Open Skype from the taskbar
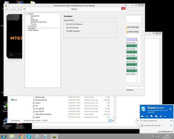Screen dimensions: 174x139 click(29, 136)
